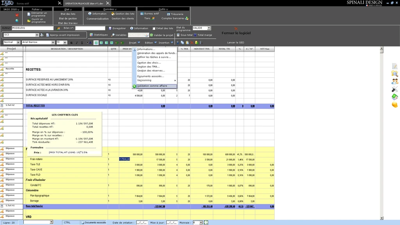Choose Gestion des réserves from Projet menu
The width and height of the screenshot is (400, 225).
[151, 71]
